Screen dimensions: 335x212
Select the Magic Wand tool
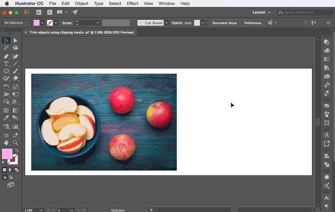click(x=6, y=48)
